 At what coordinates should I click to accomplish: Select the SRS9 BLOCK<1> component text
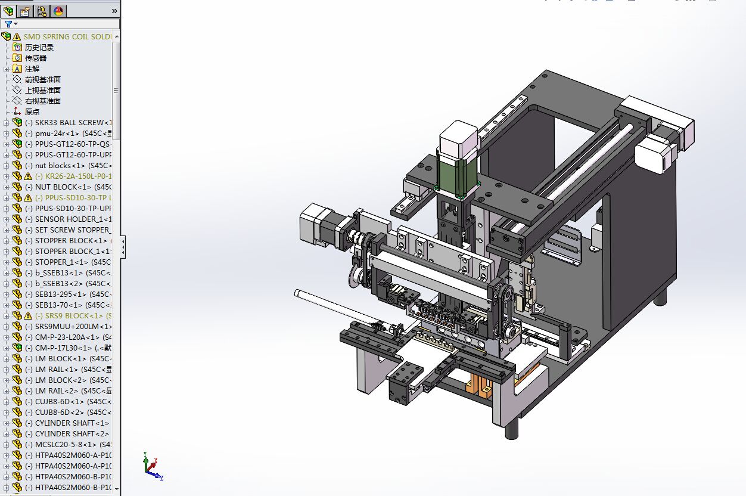(x=73, y=315)
